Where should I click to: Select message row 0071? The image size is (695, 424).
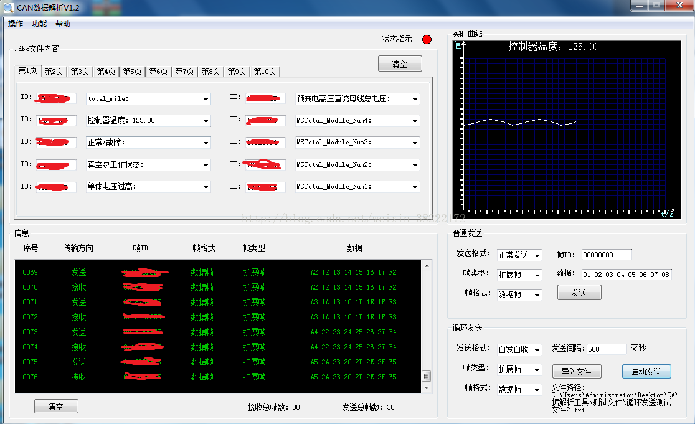point(217,302)
